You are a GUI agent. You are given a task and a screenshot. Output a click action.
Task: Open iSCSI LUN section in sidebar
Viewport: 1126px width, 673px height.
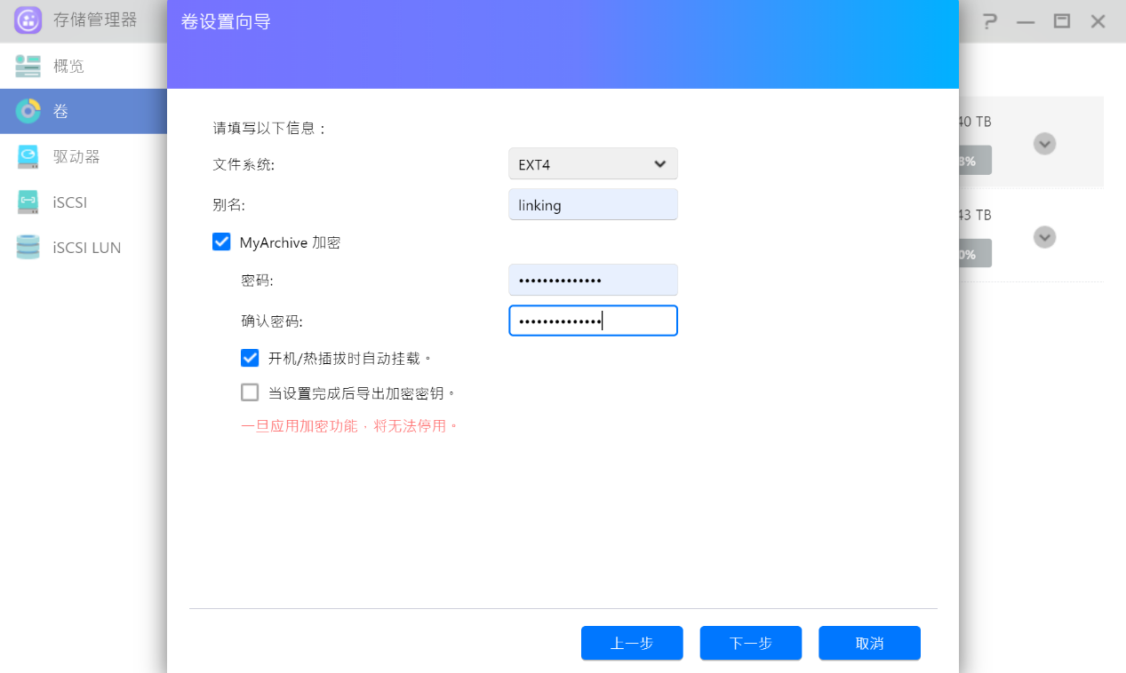click(87, 248)
